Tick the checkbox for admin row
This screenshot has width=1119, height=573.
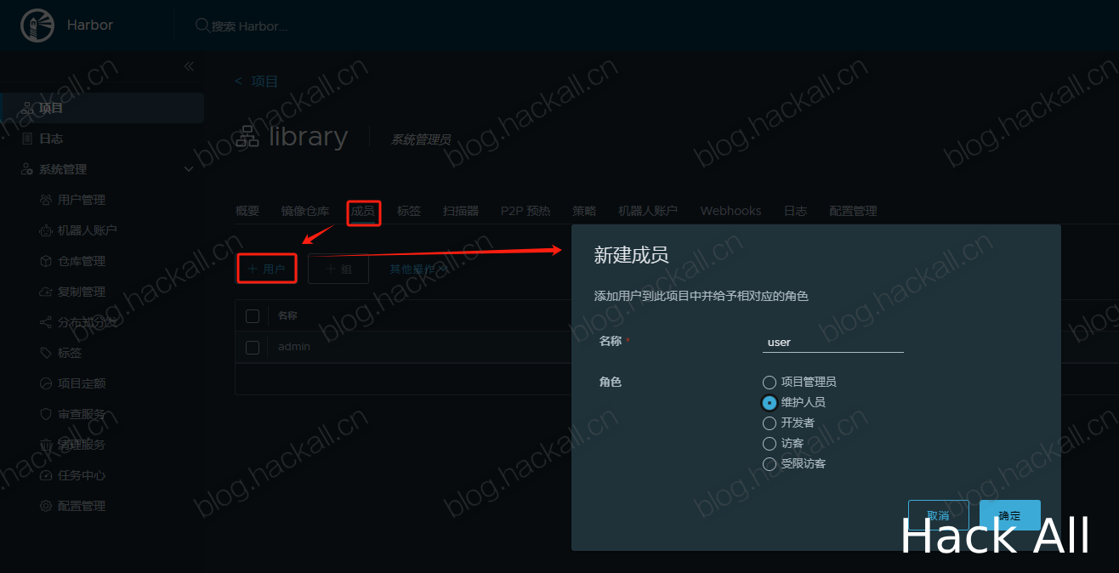click(253, 347)
